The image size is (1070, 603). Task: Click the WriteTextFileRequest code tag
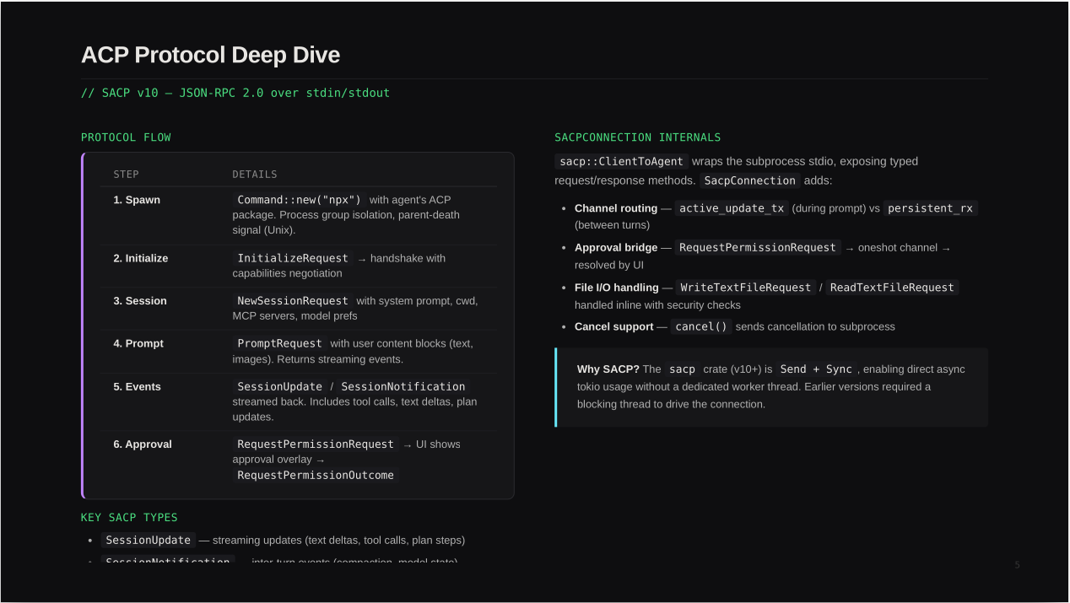click(x=745, y=288)
